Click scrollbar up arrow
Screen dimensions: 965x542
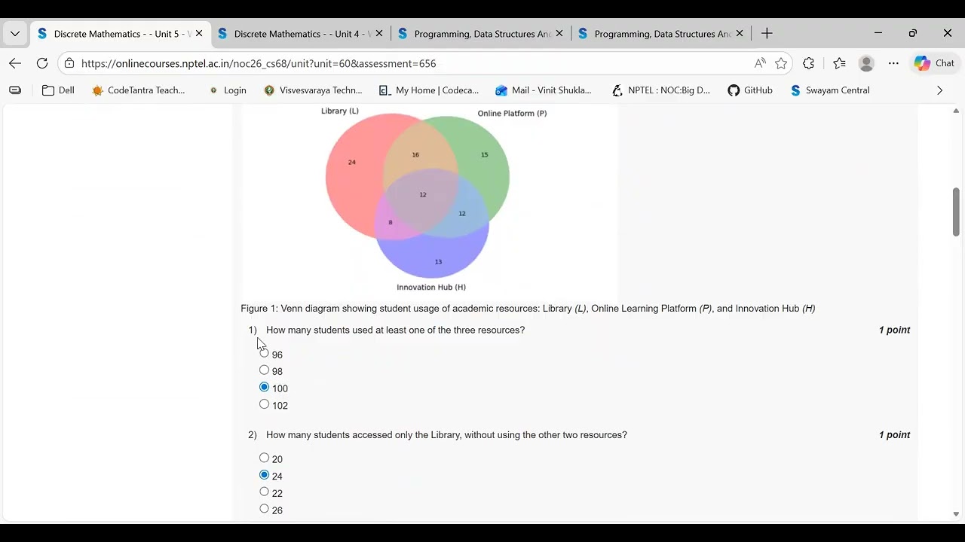(956, 111)
